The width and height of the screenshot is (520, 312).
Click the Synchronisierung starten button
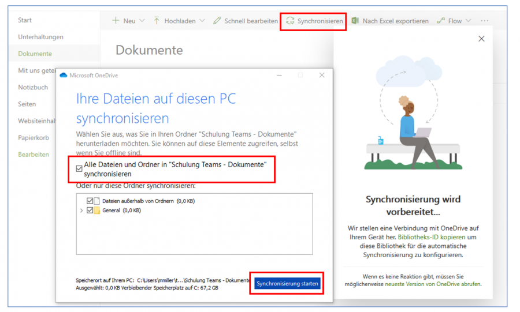pos(287,284)
